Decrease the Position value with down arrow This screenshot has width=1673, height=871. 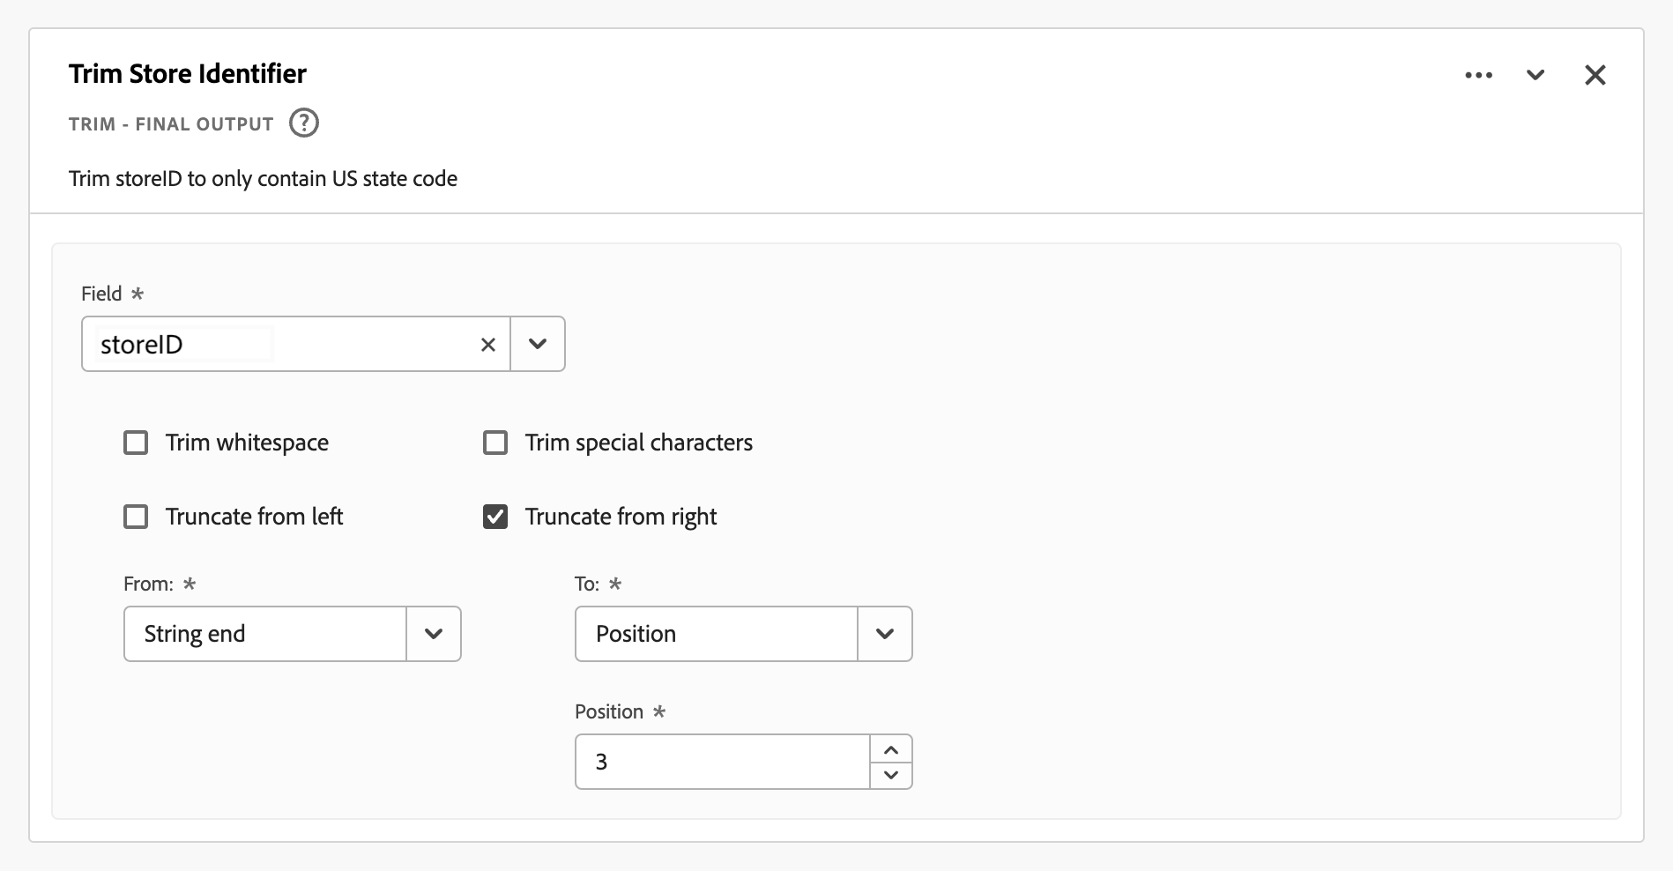[891, 775]
